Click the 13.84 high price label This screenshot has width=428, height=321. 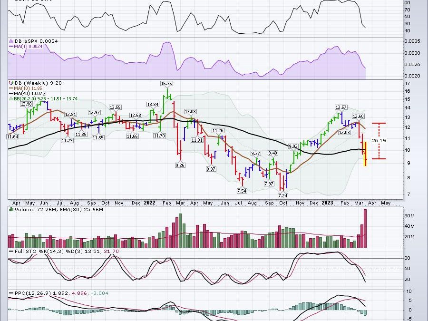(x=153, y=104)
